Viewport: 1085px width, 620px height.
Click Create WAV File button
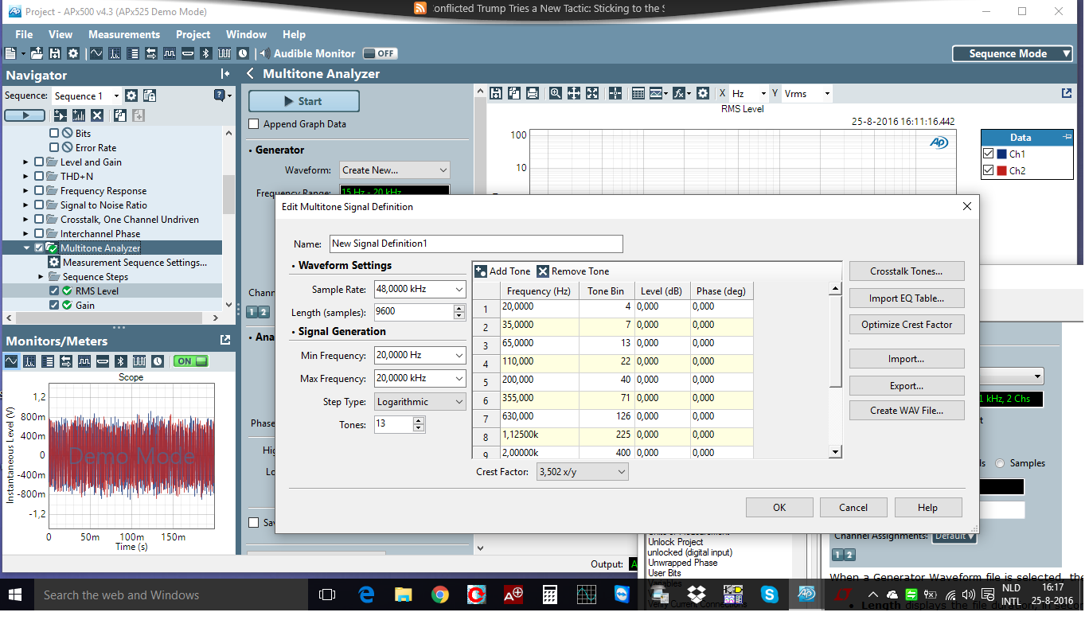pos(907,411)
